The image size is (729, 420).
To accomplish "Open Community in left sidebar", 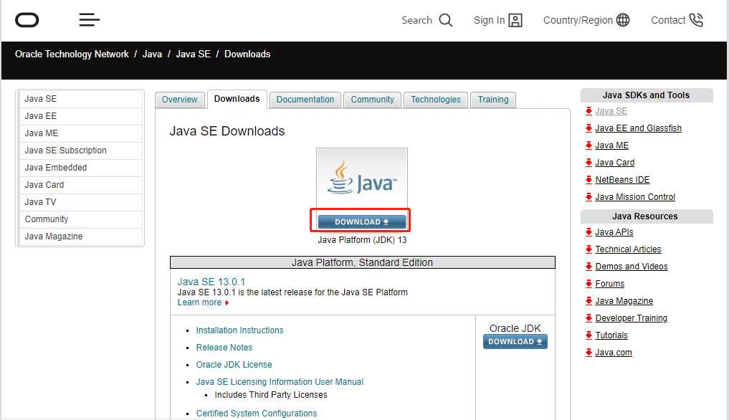I will (x=81, y=219).
